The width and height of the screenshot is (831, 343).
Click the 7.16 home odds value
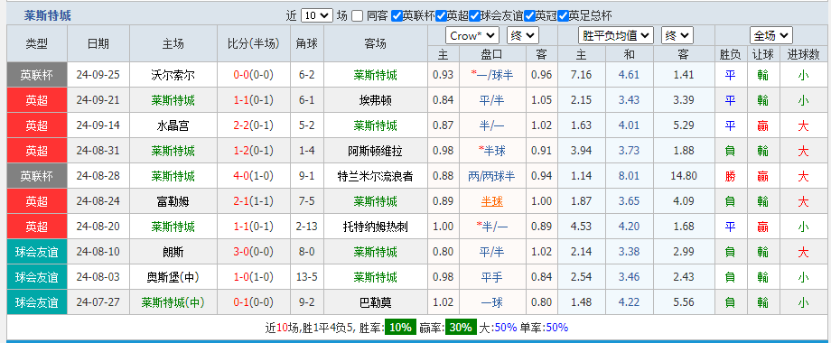coord(582,75)
